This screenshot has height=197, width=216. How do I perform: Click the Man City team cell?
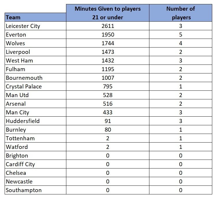tap(17, 112)
